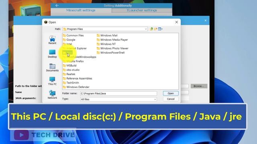Image resolution: width=257 pixels, height=144 pixels.
Task: Click folder icon next to Google
Action: 64,40
